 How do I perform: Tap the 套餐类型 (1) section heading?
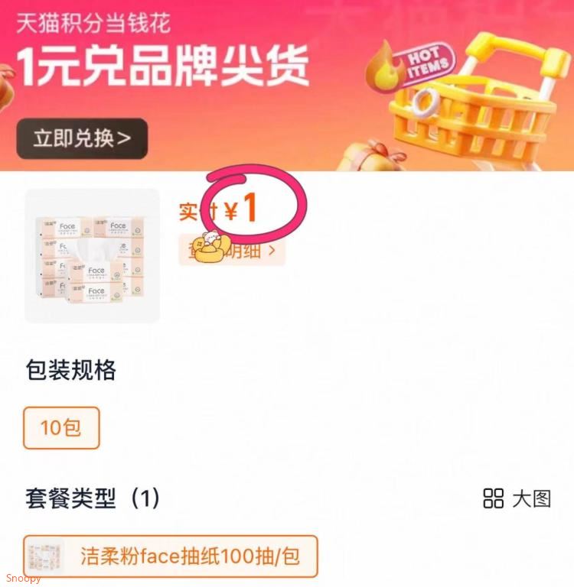point(93,498)
